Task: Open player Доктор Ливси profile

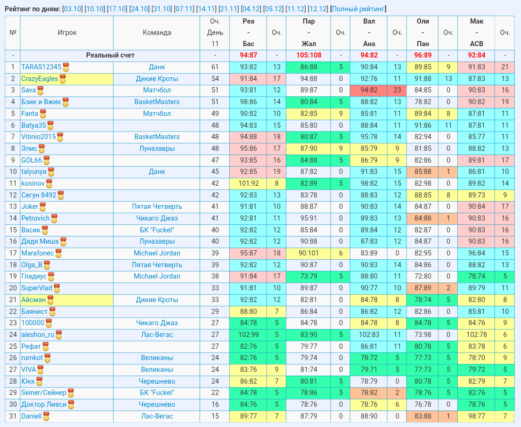Action: 44,404
